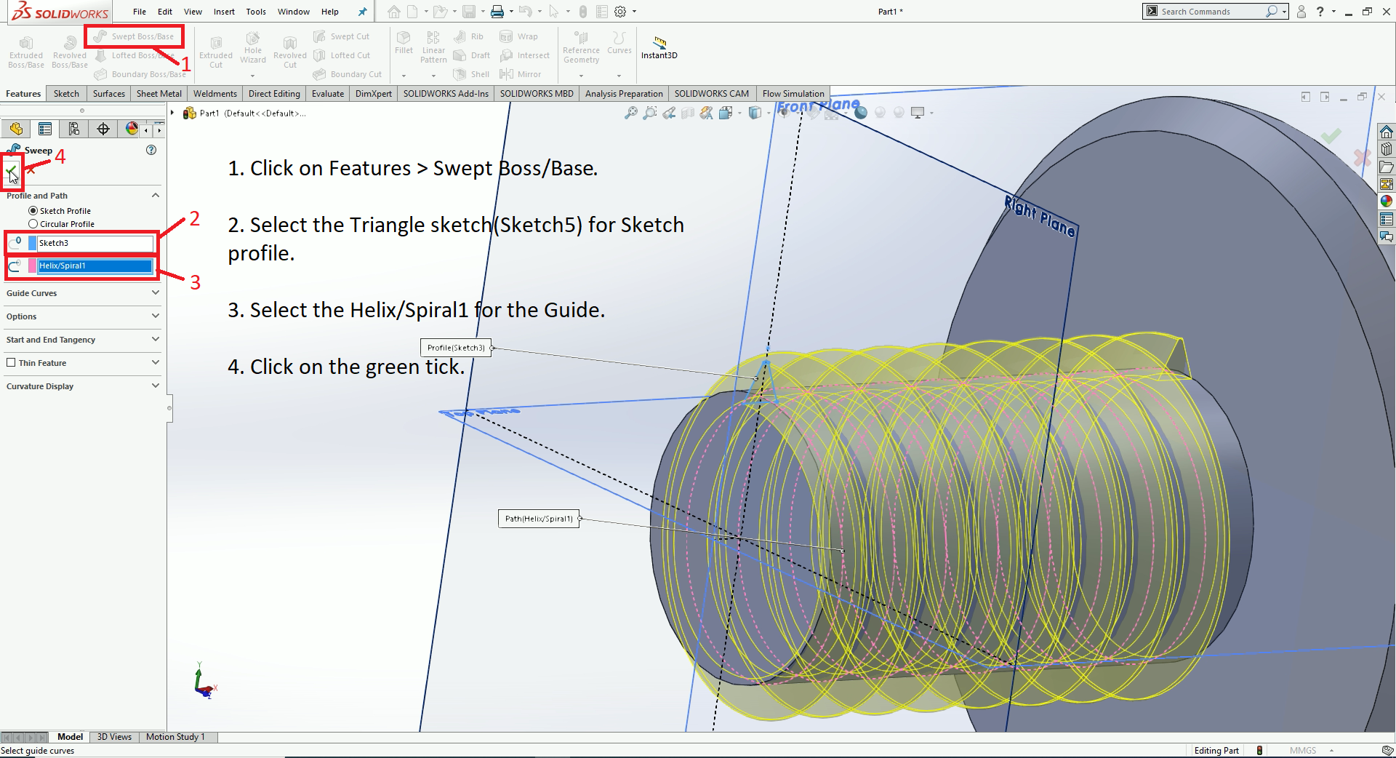The image size is (1396, 758).
Task: Click the MMGS unit system status
Action: coord(1303,751)
